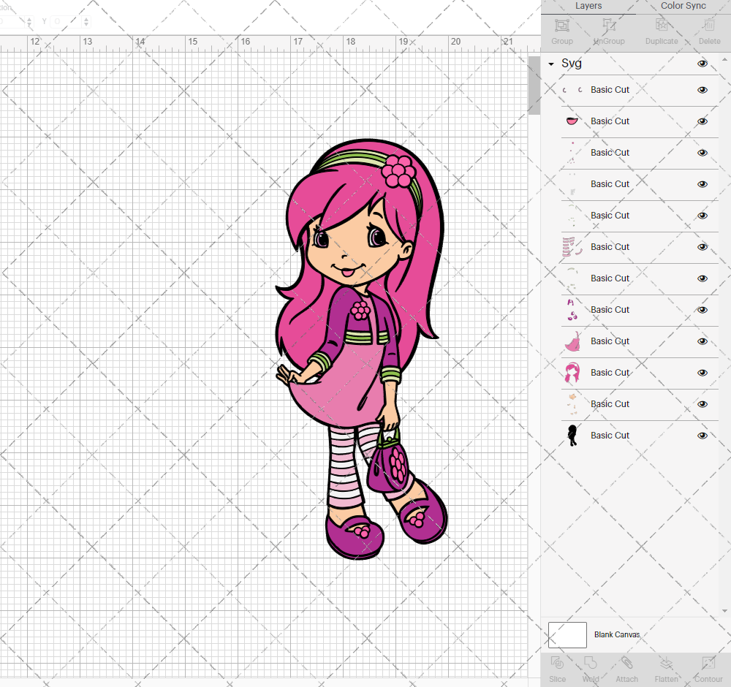Hide the black silhouette Basic Cut layer
Screen dimensions: 731x687
[702, 436]
